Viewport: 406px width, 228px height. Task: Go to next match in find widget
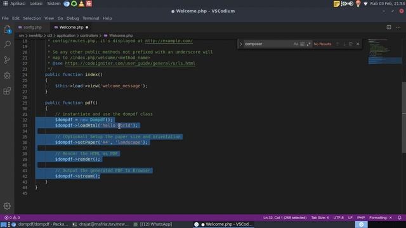pyautogui.click(x=344, y=44)
